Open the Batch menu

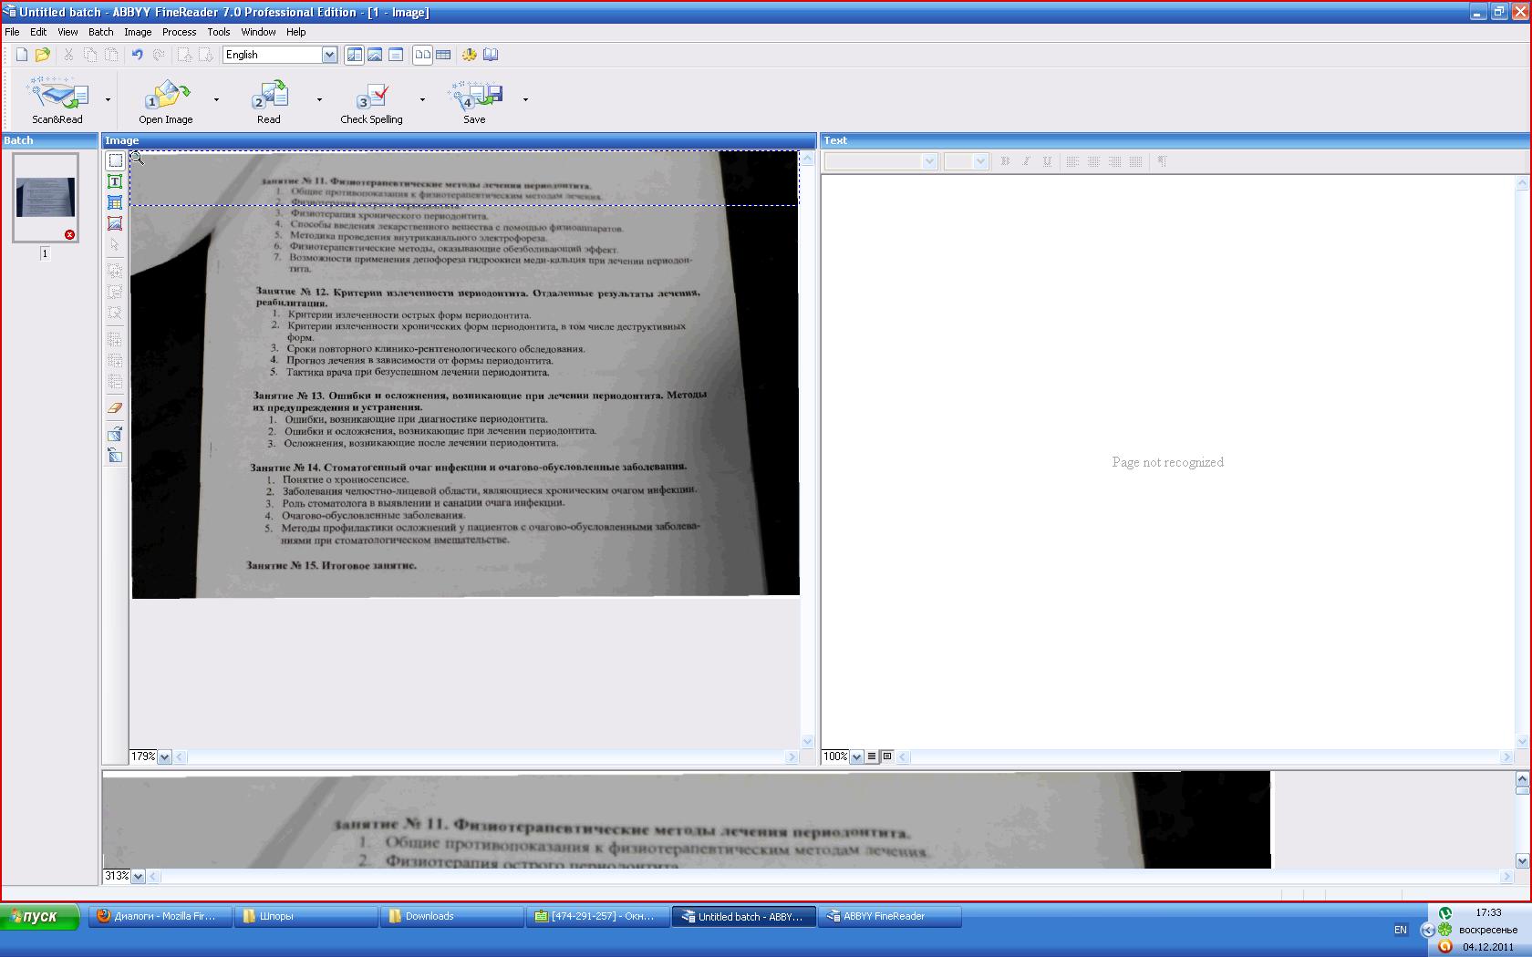tap(101, 32)
